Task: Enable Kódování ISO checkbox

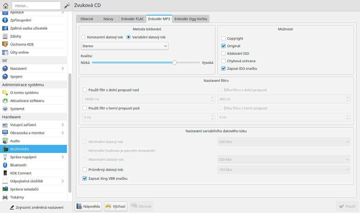Action: point(223,53)
